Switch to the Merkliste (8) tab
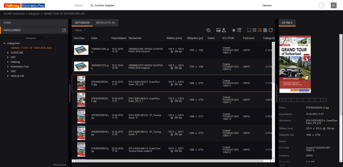The width and height of the screenshot is (343, 167). pos(105,23)
